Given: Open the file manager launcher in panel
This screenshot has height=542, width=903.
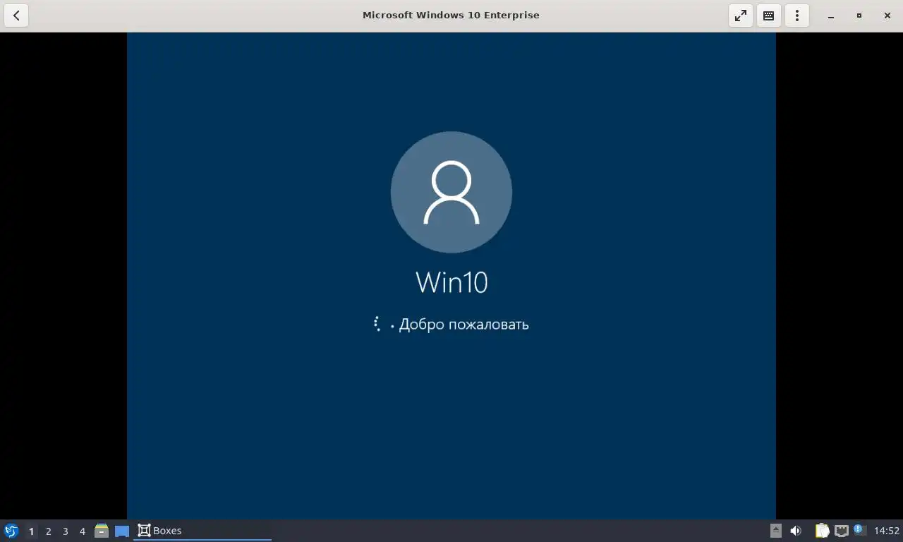Looking at the screenshot, I should [x=102, y=531].
